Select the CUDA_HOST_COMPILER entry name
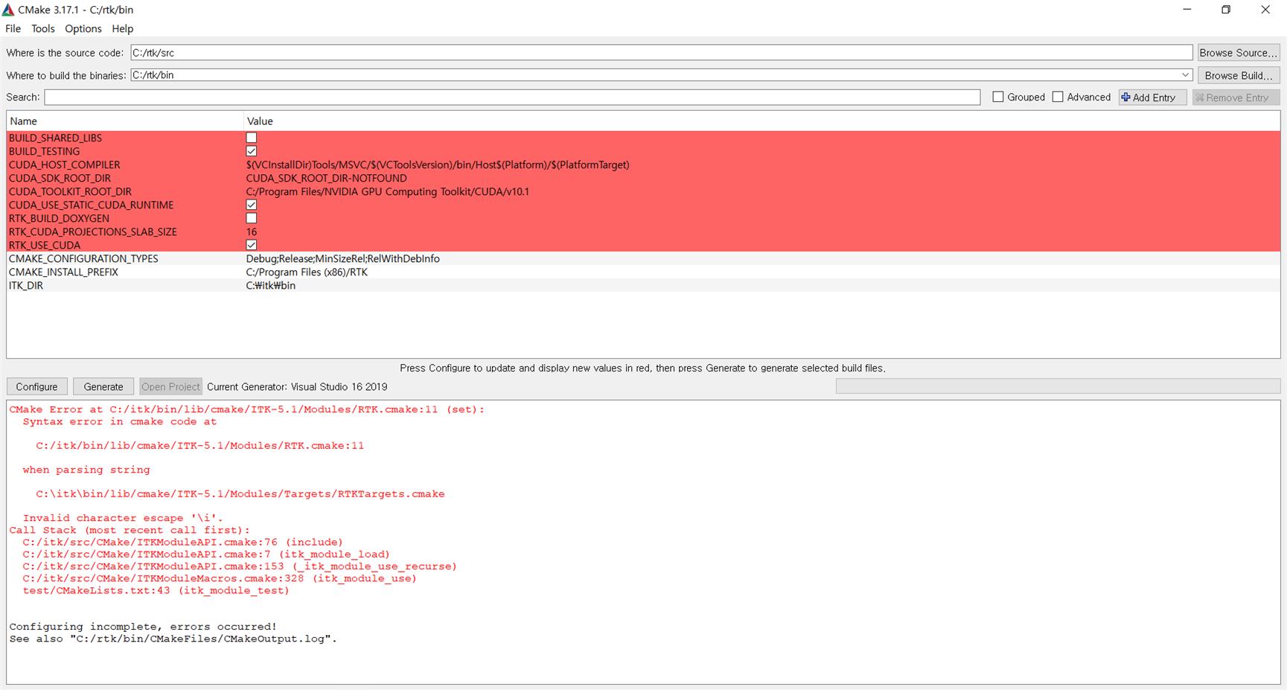Viewport: 1287px width, 690px height. coord(64,164)
